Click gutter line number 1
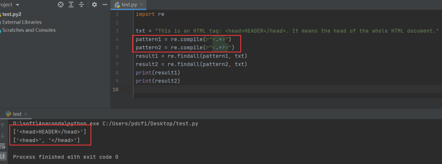This screenshot has width=442, height=164. [117, 14]
